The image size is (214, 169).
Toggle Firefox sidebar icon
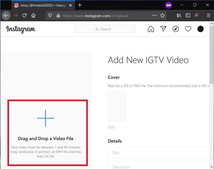point(188,16)
